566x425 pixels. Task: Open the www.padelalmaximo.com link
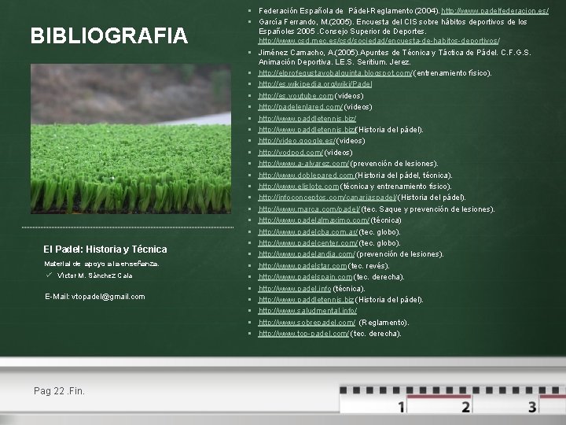pyautogui.click(x=314, y=220)
